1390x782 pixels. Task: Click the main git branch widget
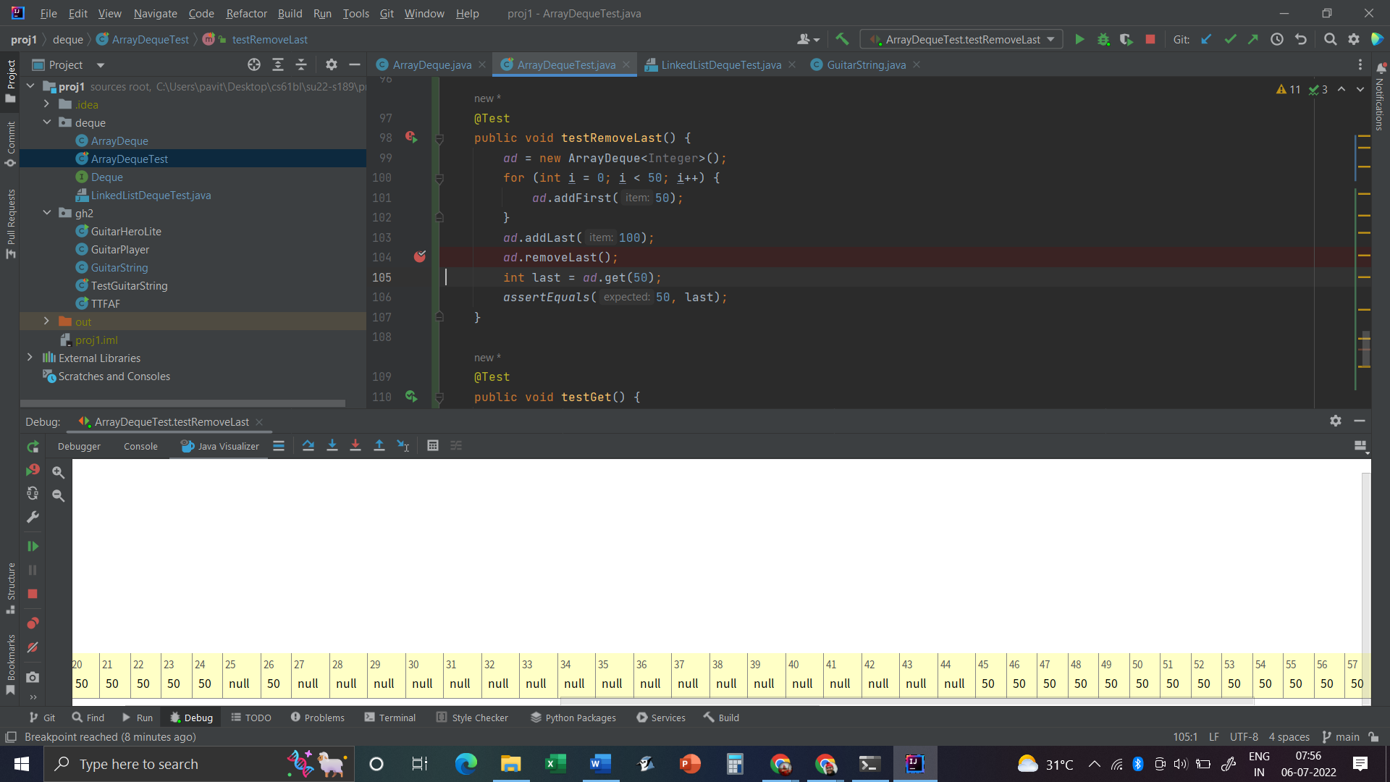[x=1341, y=736]
